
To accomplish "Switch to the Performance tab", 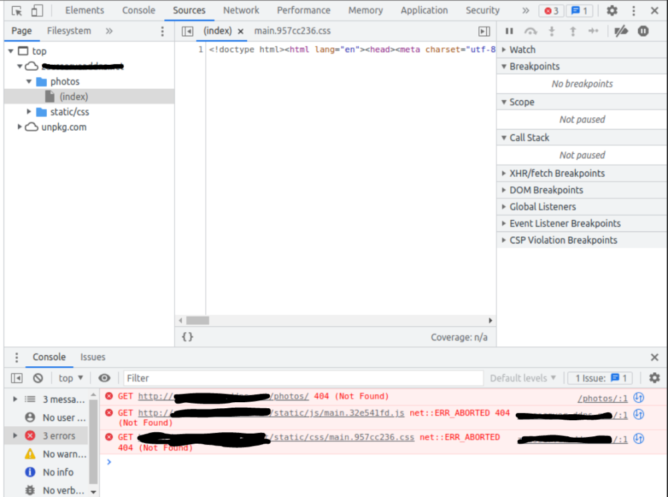I will click(303, 10).
